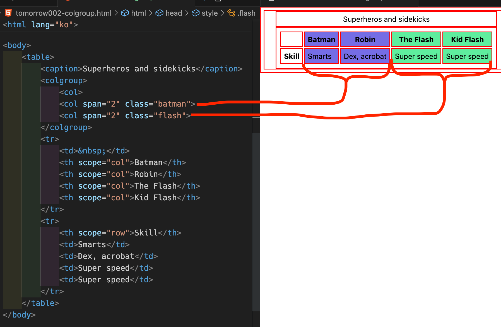Click the Skill row header in preview
The width and height of the screenshot is (501, 327).
292,56
